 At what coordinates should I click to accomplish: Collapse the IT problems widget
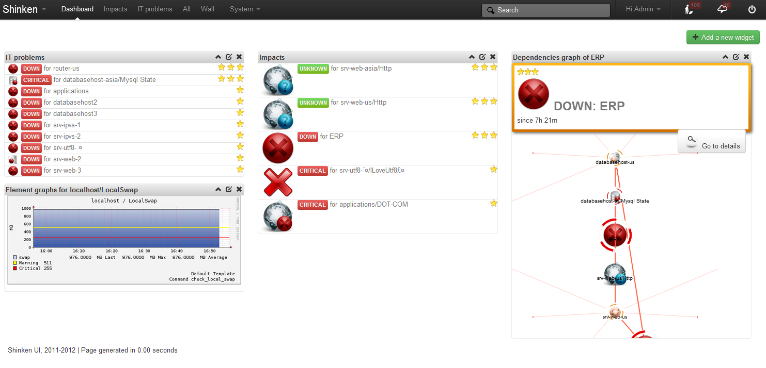[x=218, y=57]
